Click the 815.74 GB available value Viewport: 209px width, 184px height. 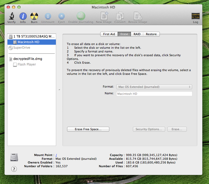pyautogui.click(x=152, y=159)
